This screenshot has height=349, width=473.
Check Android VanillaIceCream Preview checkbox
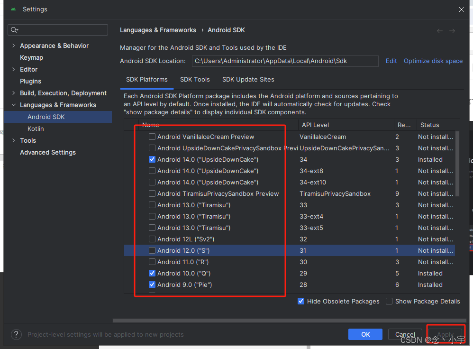point(152,137)
